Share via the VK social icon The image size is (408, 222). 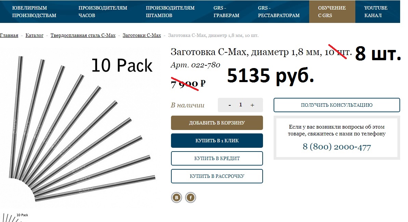click(x=177, y=197)
